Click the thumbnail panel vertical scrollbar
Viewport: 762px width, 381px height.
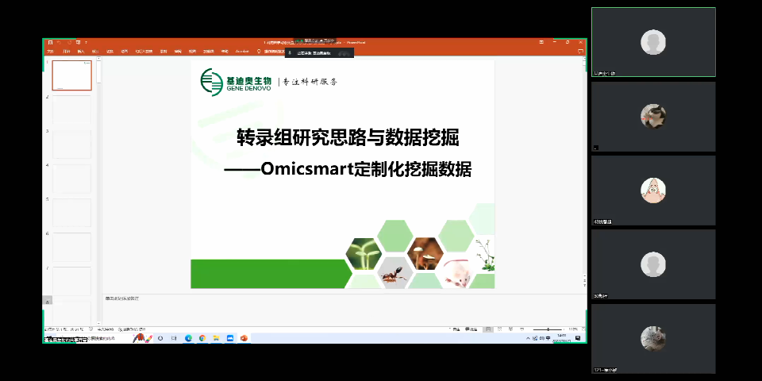(98, 190)
